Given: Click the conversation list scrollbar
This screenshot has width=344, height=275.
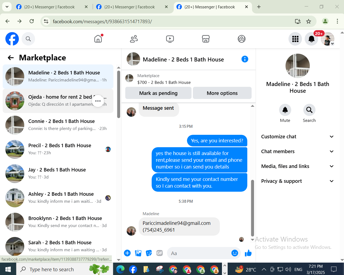Looking at the screenshot, I should 119,94.
